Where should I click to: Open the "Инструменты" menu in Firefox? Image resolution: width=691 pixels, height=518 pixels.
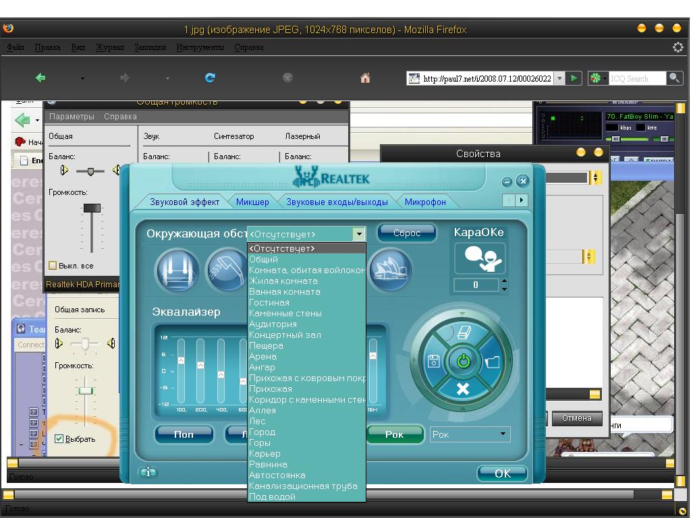(x=200, y=48)
